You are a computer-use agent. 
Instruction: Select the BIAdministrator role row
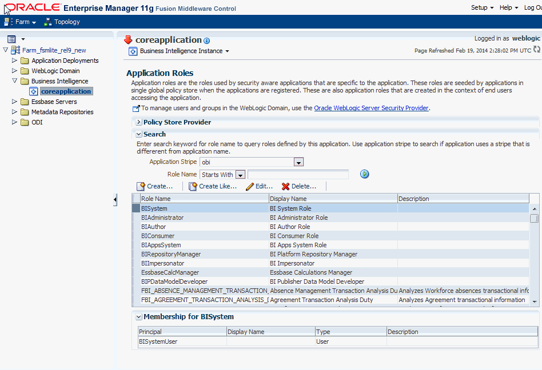coord(330,218)
